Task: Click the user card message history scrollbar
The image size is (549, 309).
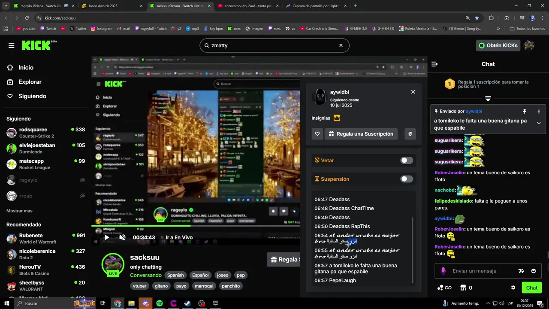Action: tap(413, 250)
